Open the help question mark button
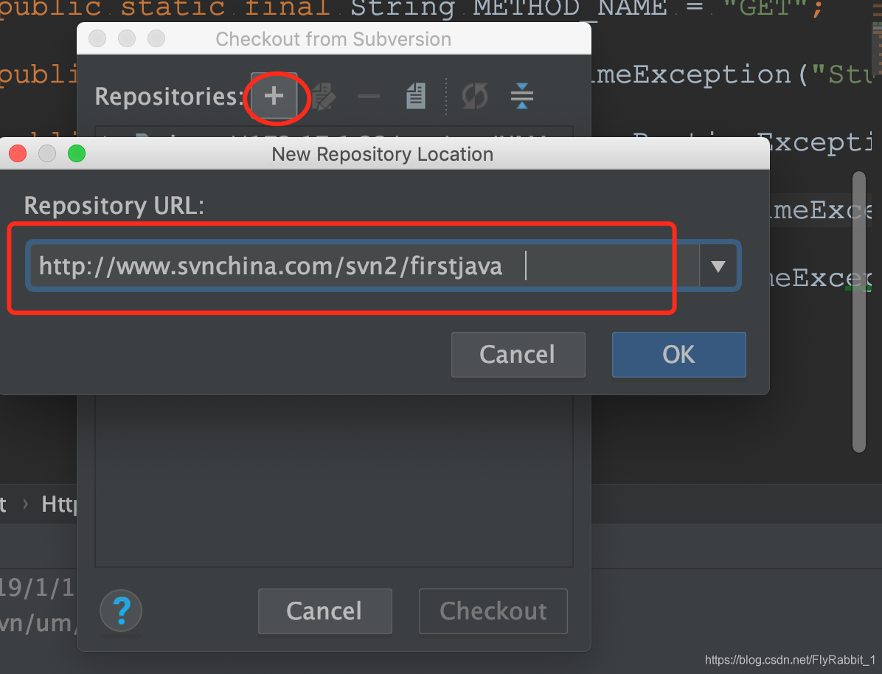The width and height of the screenshot is (882, 674). click(121, 611)
